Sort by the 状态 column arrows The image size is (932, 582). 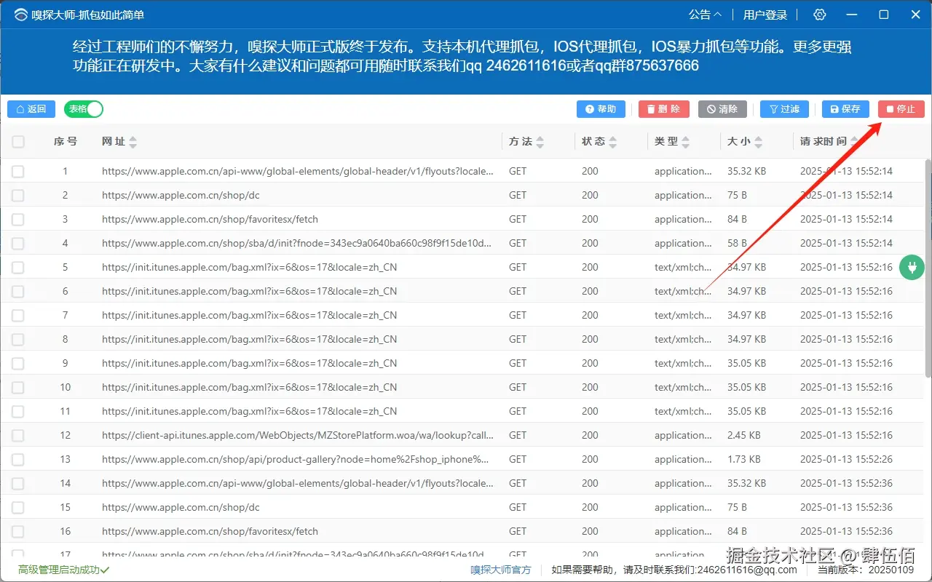click(x=612, y=142)
